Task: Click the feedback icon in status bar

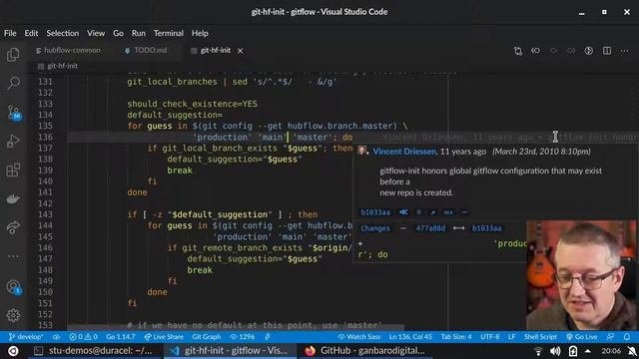Action: pos(610,337)
